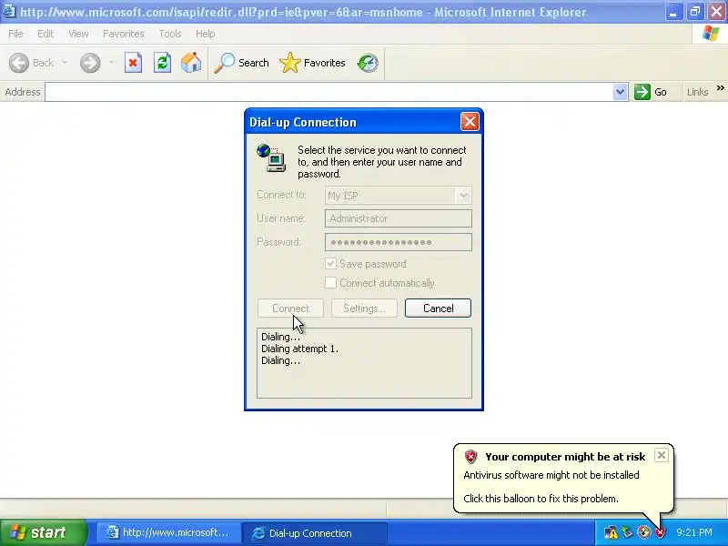
Task: Click the dial-up globe computer icon
Action: 271,157
